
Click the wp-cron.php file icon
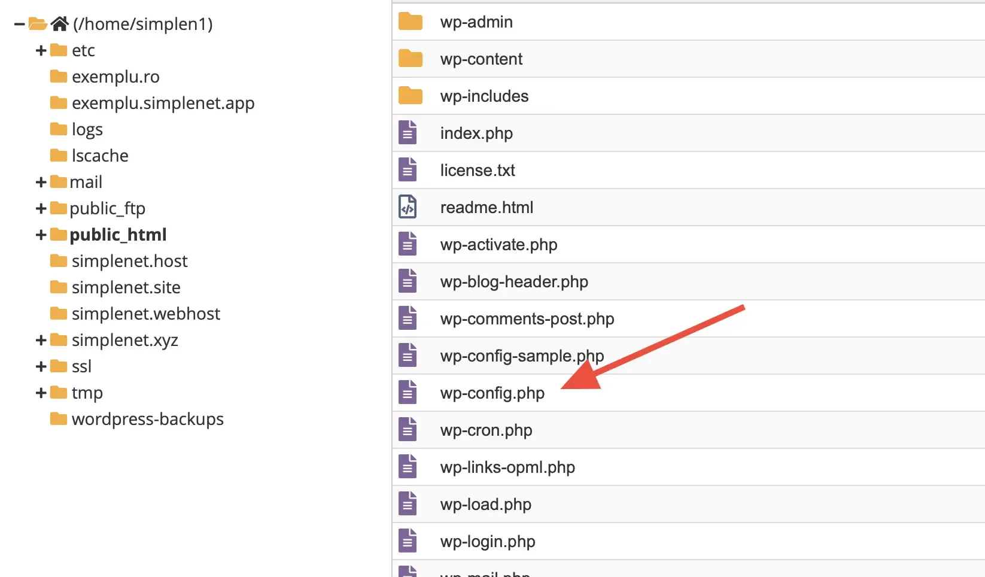point(408,430)
